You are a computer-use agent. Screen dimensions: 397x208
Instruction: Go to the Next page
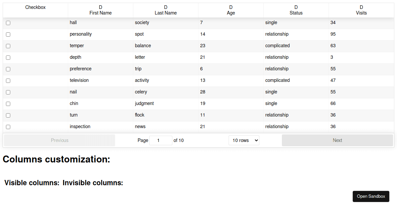click(x=337, y=140)
